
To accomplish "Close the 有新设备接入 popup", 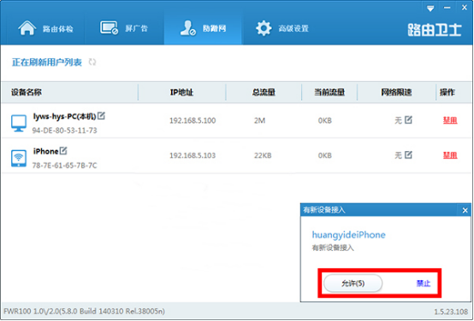I will (465, 210).
